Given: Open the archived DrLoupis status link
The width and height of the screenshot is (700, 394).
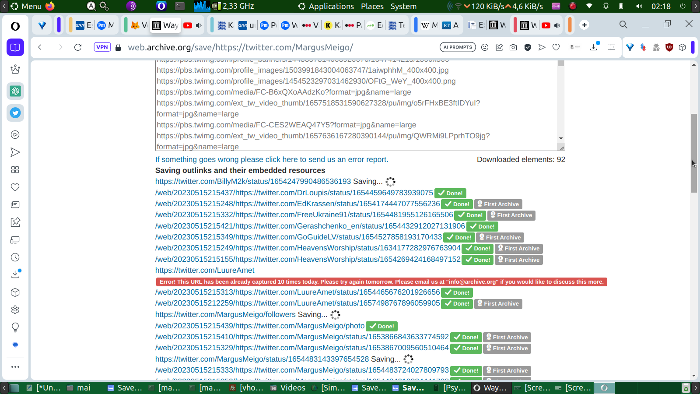Looking at the screenshot, I should 294,193.
